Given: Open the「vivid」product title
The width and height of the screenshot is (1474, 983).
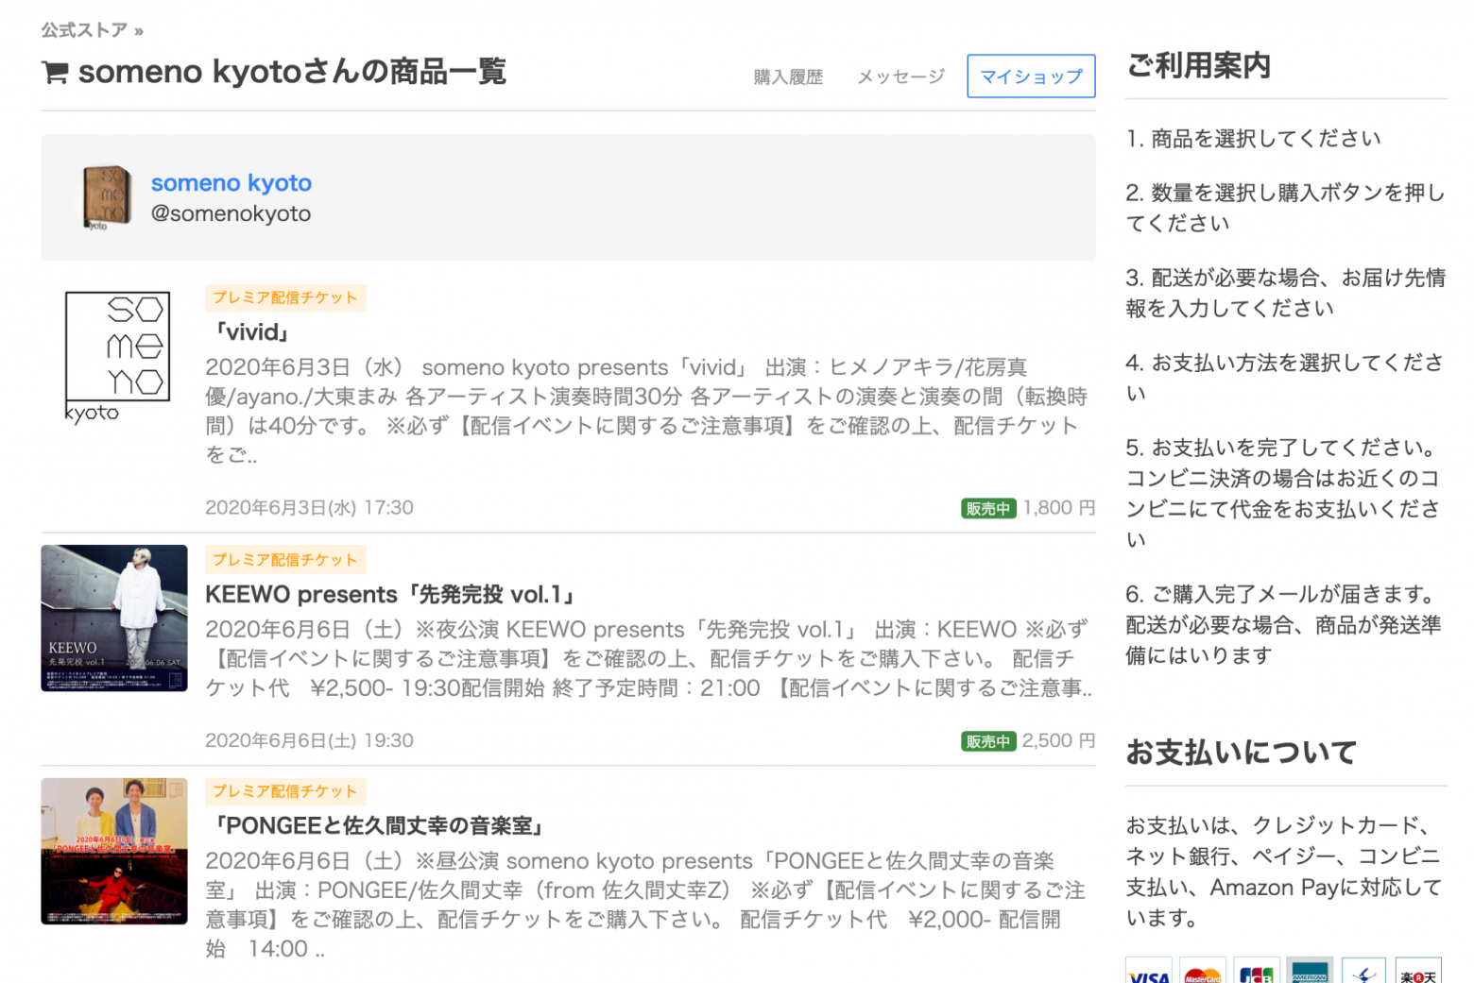Looking at the screenshot, I should pos(252,331).
